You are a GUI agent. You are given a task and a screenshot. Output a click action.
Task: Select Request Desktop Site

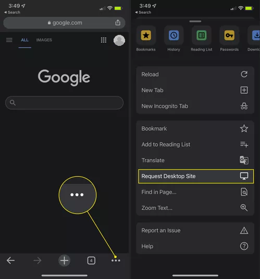(x=196, y=176)
